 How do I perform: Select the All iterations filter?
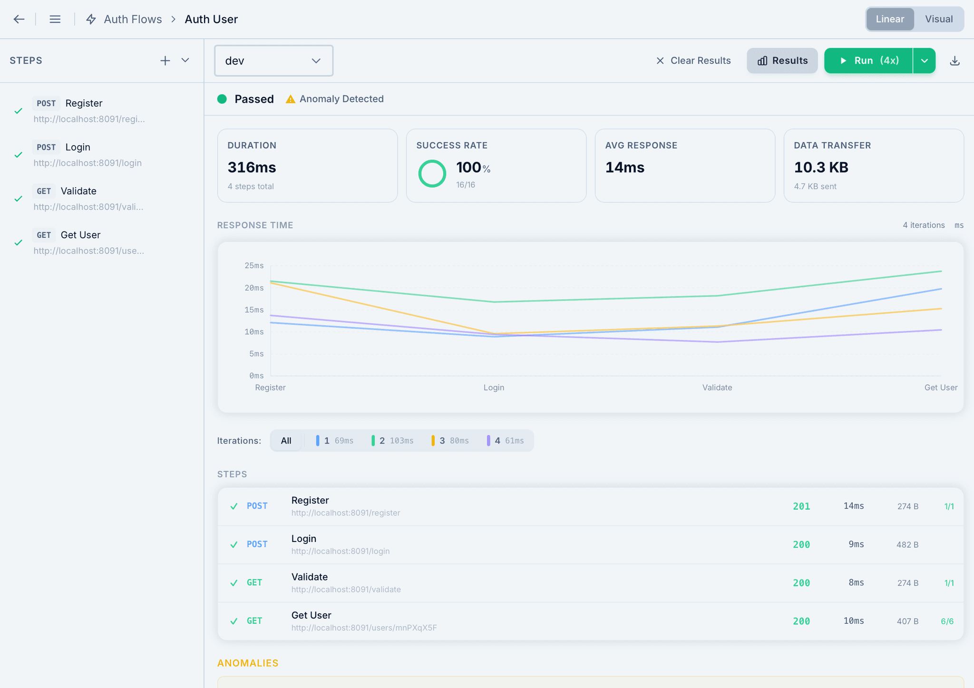pyautogui.click(x=286, y=440)
